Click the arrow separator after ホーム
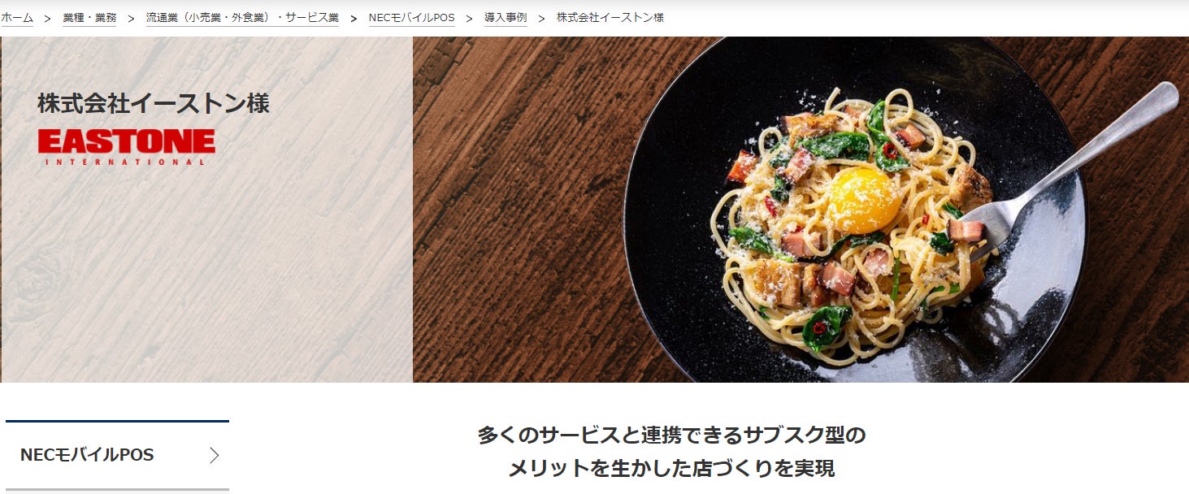Image resolution: width=1189 pixels, height=494 pixels. click(x=48, y=18)
